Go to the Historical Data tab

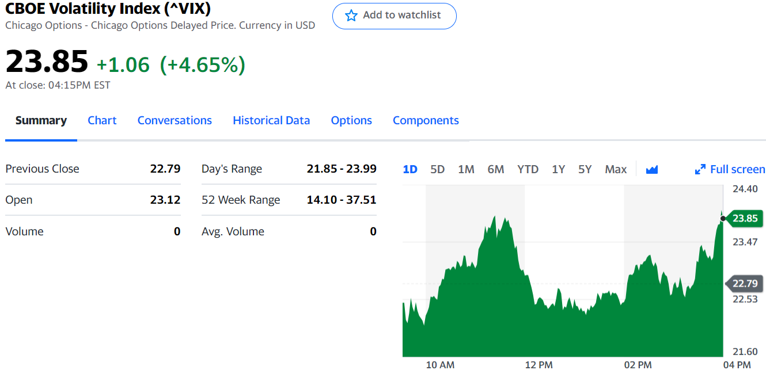271,120
